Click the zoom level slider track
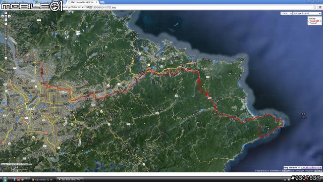 coord(6,41)
